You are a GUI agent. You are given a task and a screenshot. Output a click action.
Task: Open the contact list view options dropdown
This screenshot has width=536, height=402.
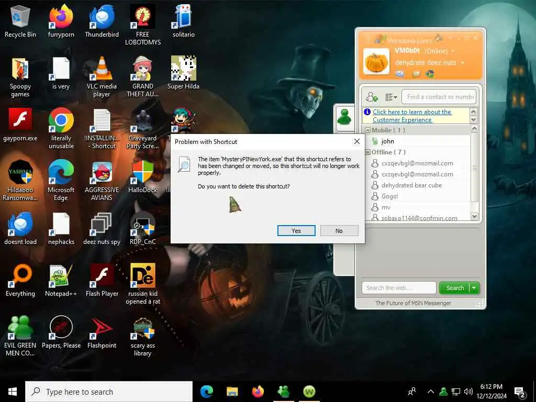point(391,97)
